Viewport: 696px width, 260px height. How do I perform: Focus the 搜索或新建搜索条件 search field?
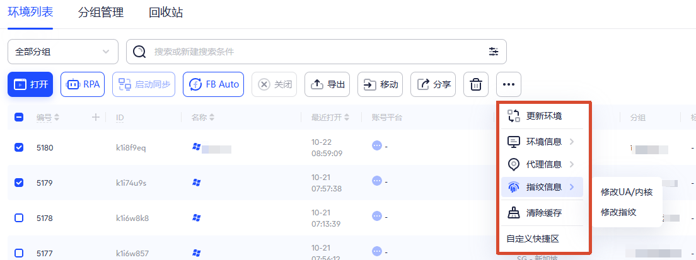pos(316,52)
